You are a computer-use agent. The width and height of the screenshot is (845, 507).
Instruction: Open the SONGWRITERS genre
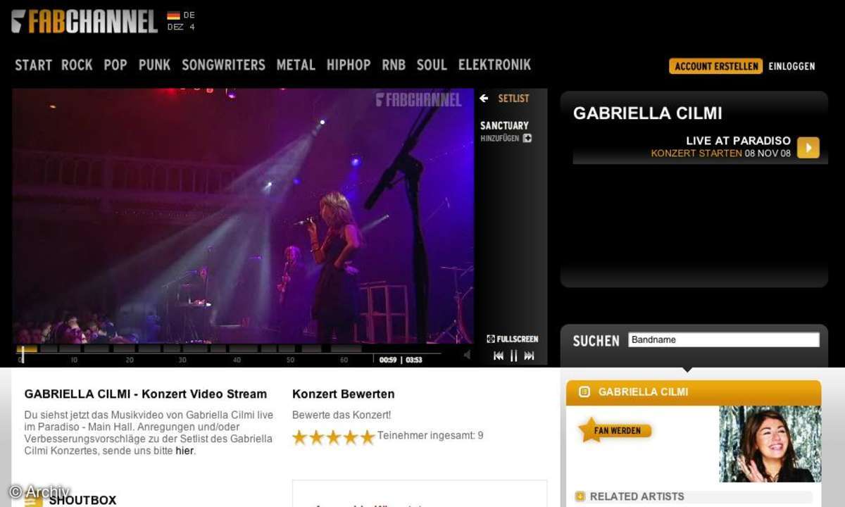click(223, 65)
